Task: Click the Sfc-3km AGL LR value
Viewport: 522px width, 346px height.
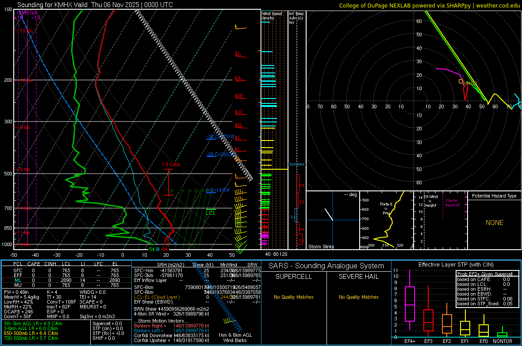Action: (x=33, y=323)
